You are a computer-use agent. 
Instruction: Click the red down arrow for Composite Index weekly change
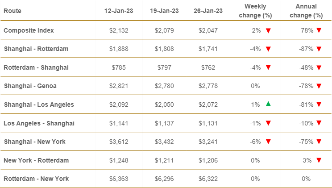point(268,30)
